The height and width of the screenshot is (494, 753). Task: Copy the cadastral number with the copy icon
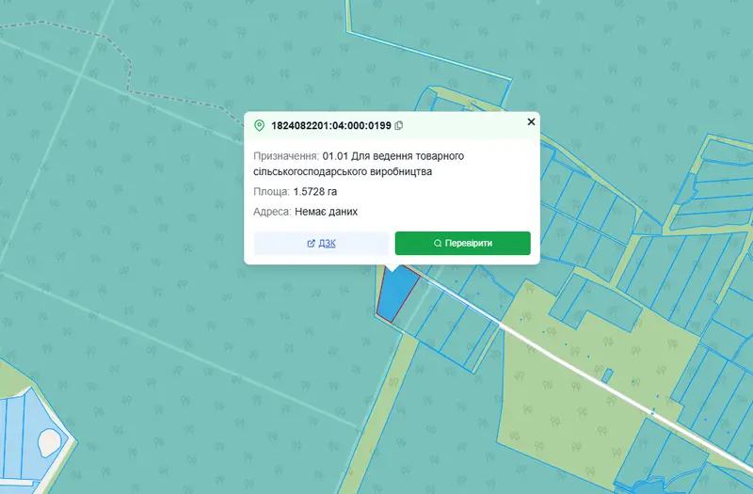coord(398,126)
